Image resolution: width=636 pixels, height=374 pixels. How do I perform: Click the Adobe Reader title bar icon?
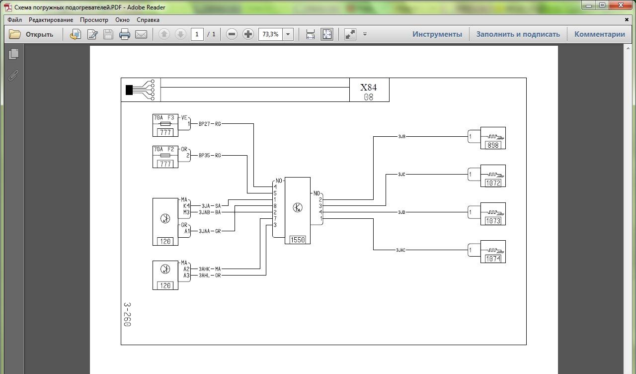point(8,7)
